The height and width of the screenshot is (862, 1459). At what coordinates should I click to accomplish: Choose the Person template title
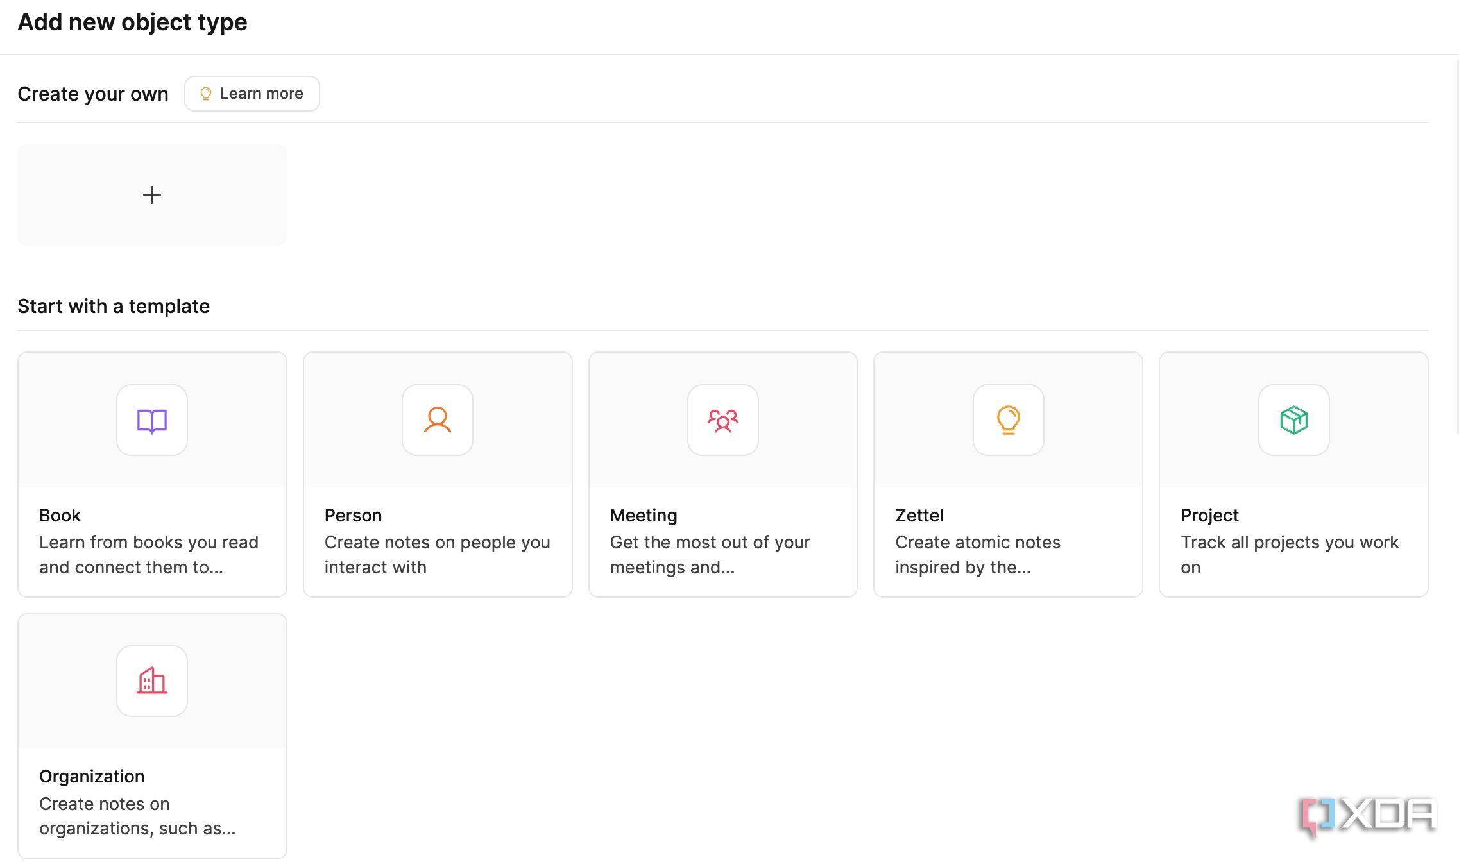[x=353, y=515]
